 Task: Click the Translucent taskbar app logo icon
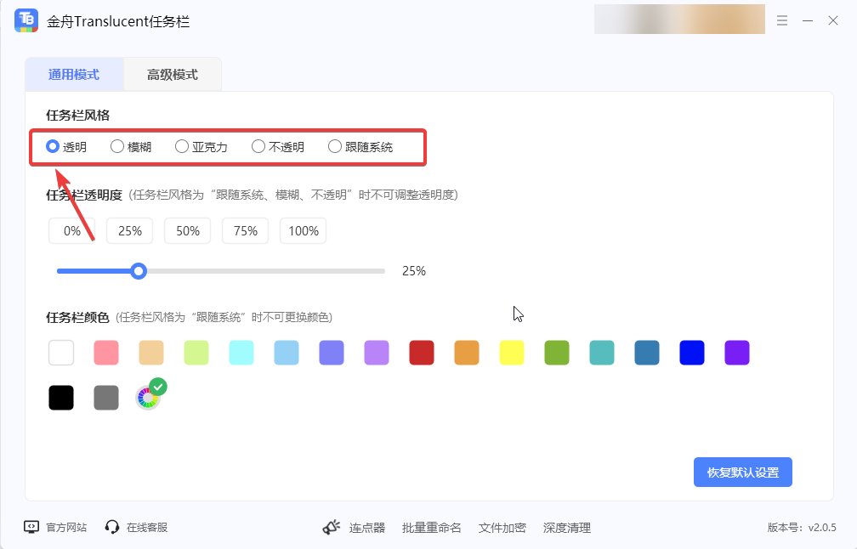(26, 20)
